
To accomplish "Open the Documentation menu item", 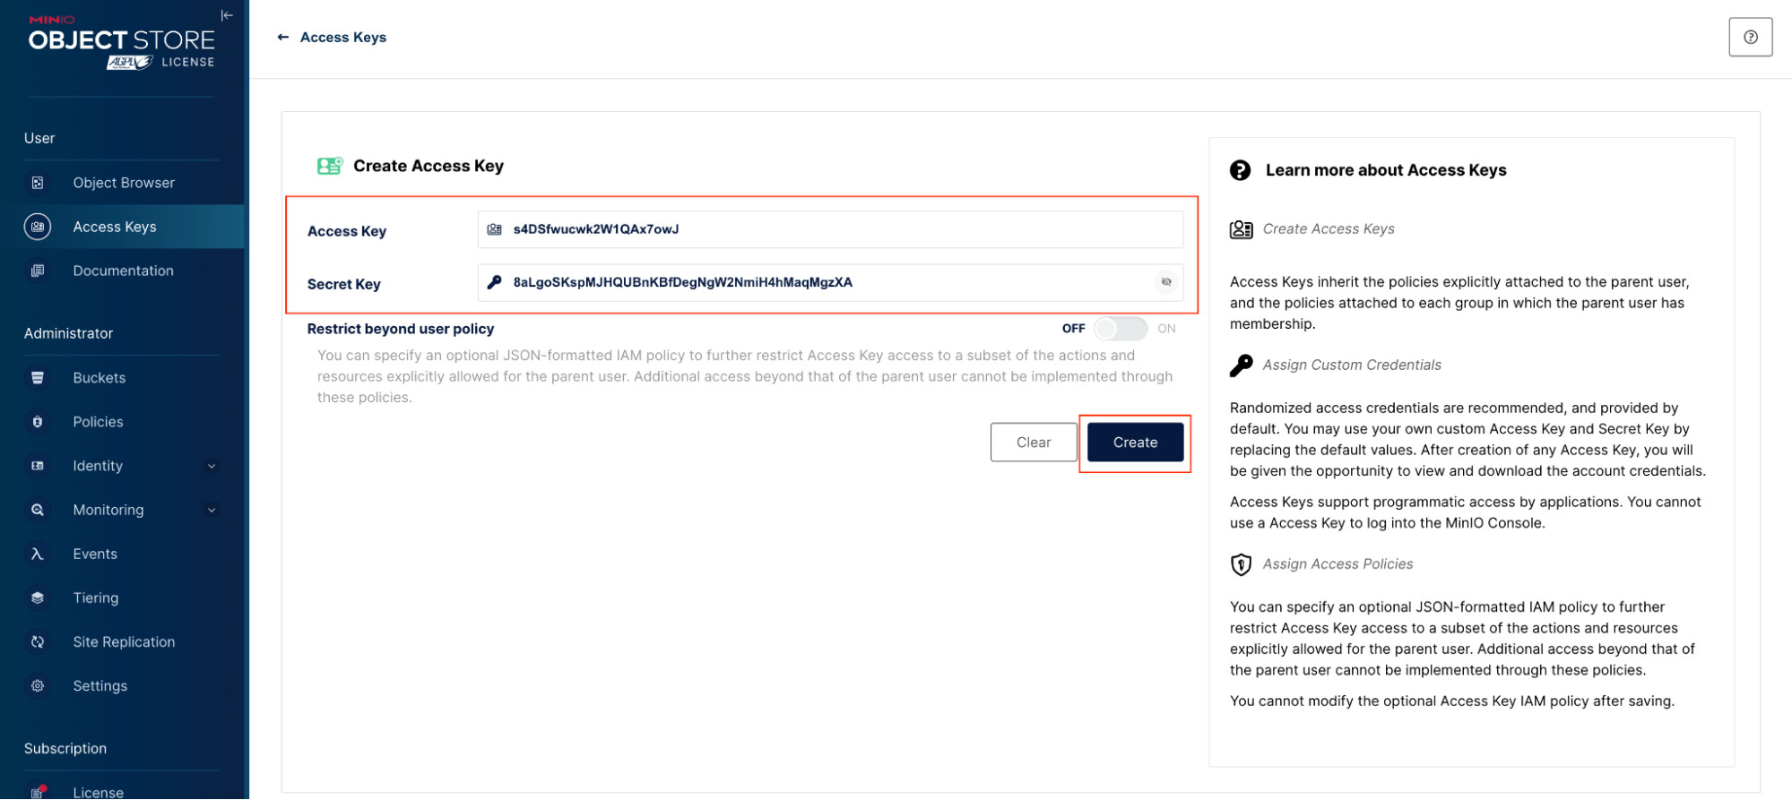I will click(123, 271).
